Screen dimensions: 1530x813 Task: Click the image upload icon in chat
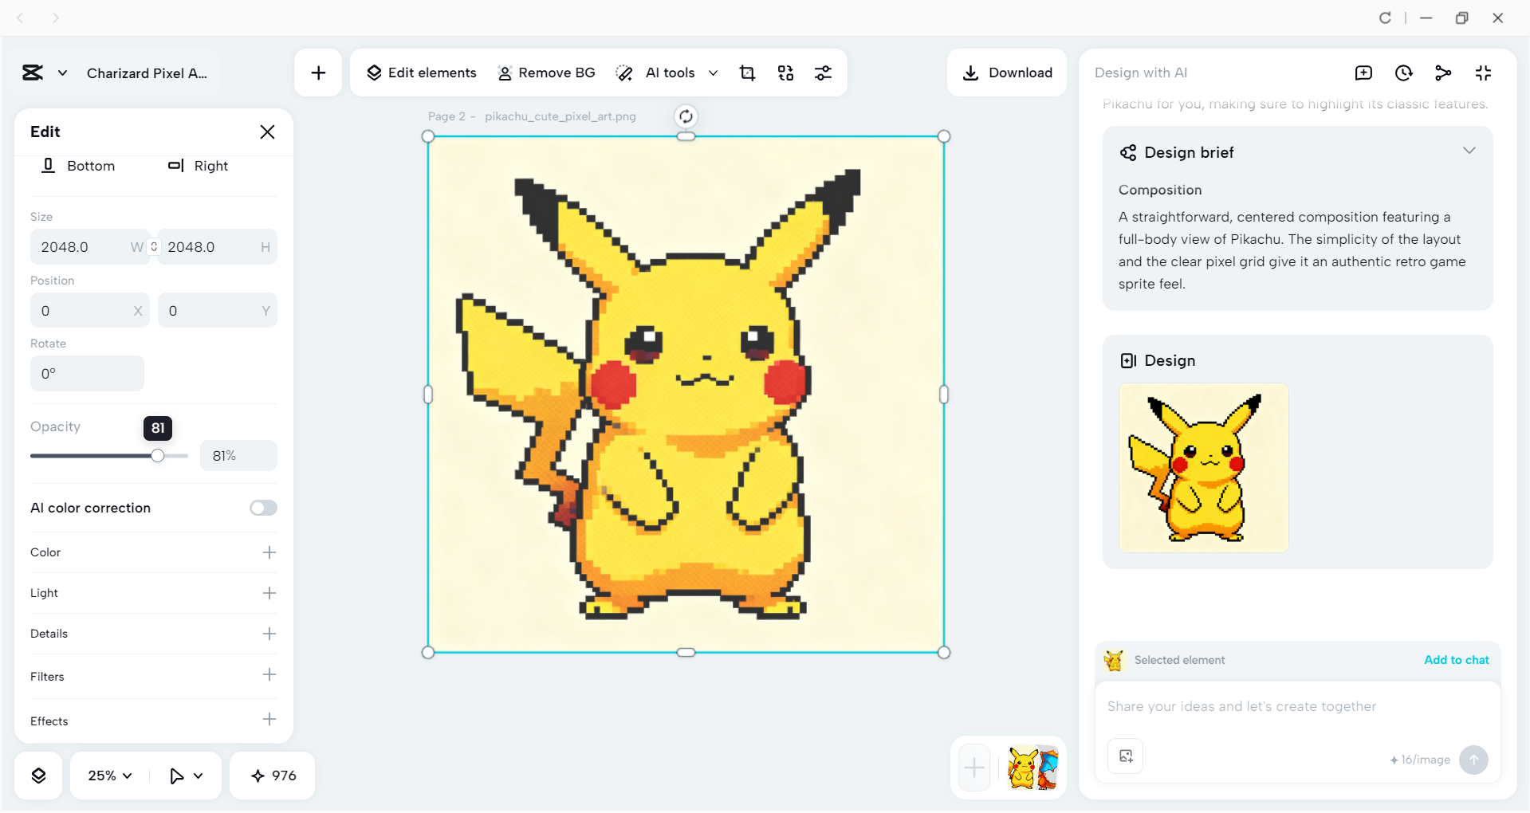pyautogui.click(x=1125, y=756)
